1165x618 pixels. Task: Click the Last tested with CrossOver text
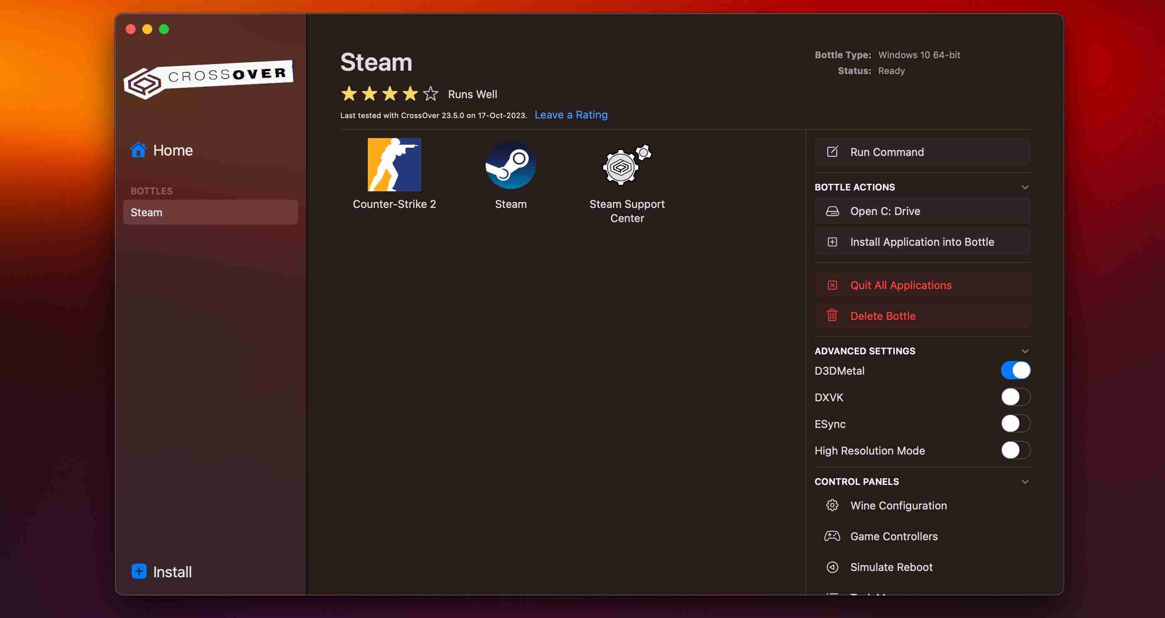click(433, 115)
